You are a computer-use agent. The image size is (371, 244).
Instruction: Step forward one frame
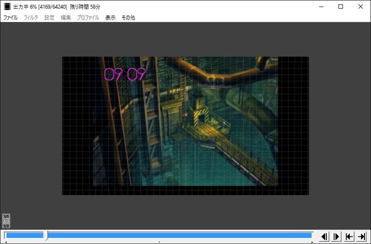[x=337, y=236]
